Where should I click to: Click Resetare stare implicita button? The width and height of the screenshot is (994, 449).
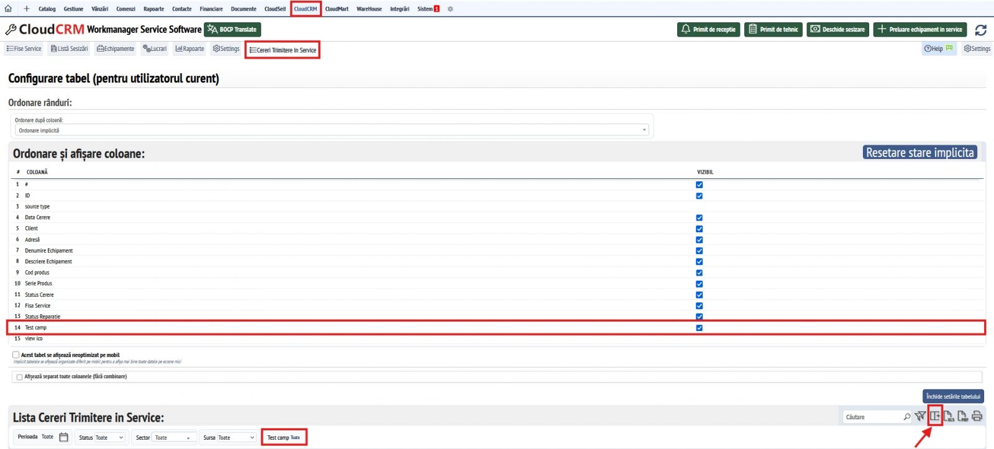pos(920,153)
